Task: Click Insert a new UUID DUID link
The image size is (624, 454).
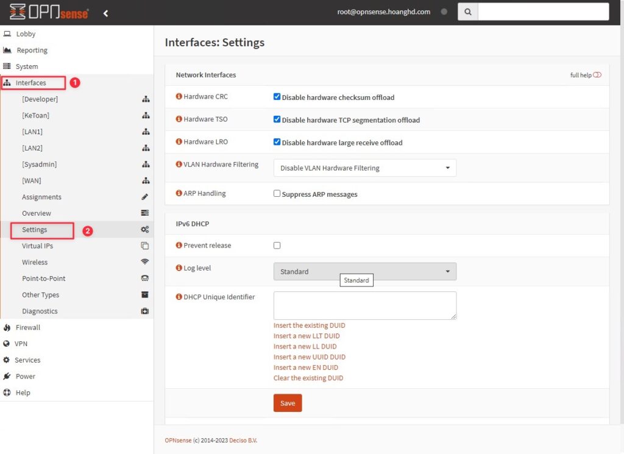Action: click(309, 357)
